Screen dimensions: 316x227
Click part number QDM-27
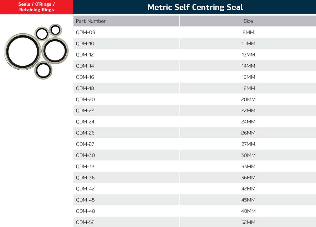(x=85, y=144)
